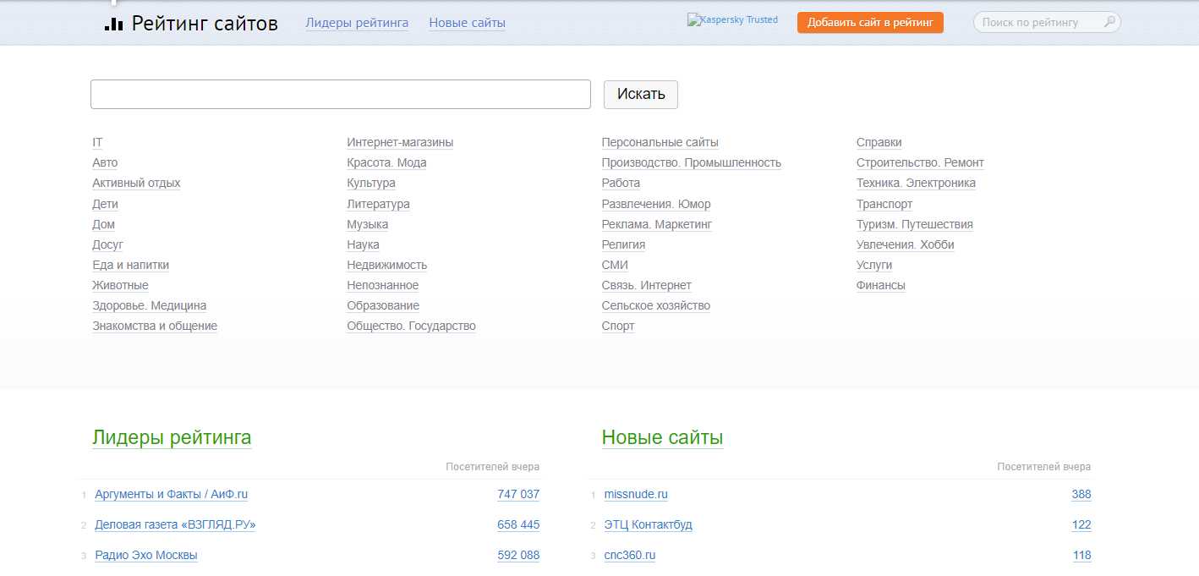Open the Туризм. Путешествия category
1199x576 pixels.
click(x=914, y=224)
